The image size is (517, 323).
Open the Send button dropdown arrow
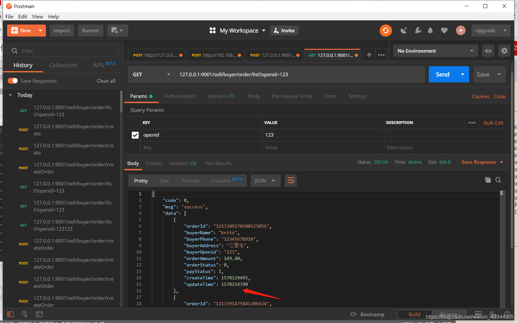(x=463, y=74)
